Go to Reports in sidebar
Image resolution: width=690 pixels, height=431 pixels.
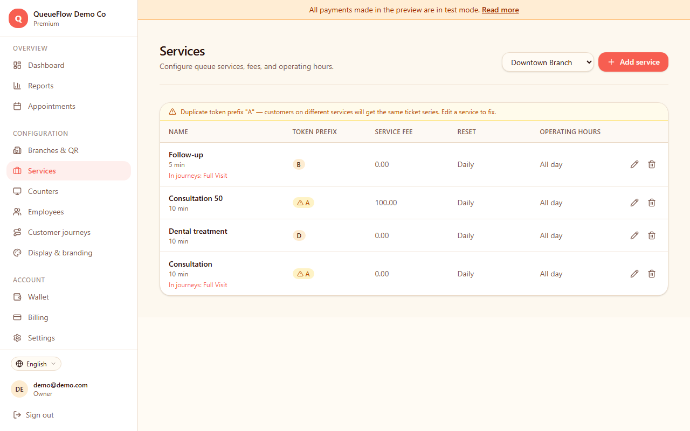point(68,86)
